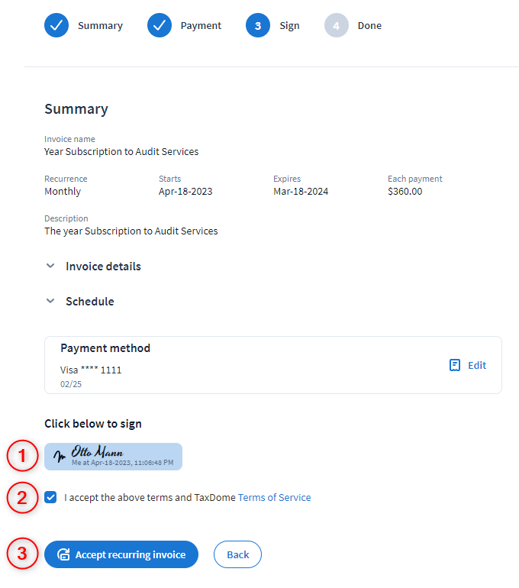519x588 pixels.
Task: Open the Terms of Service link
Action: 274,497
